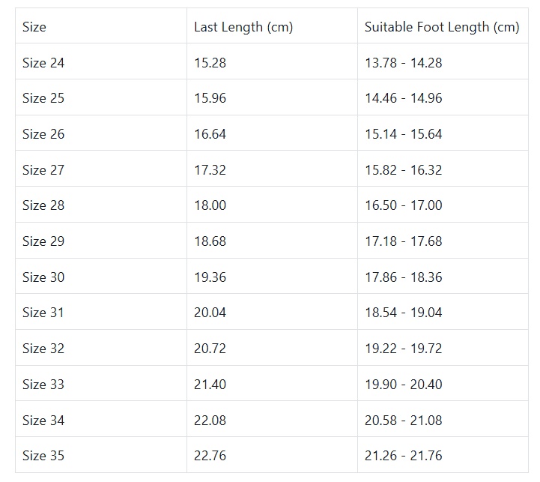
Task: Select the 22.76 last length value
Action: coord(210,456)
